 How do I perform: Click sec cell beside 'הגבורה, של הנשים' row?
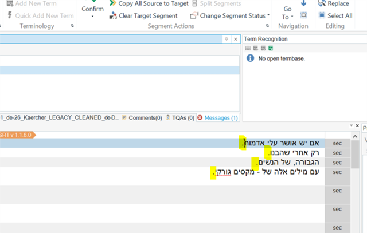coord(337,162)
